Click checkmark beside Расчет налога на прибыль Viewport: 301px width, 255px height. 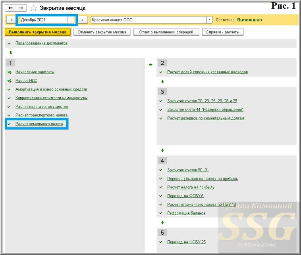point(161,187)
